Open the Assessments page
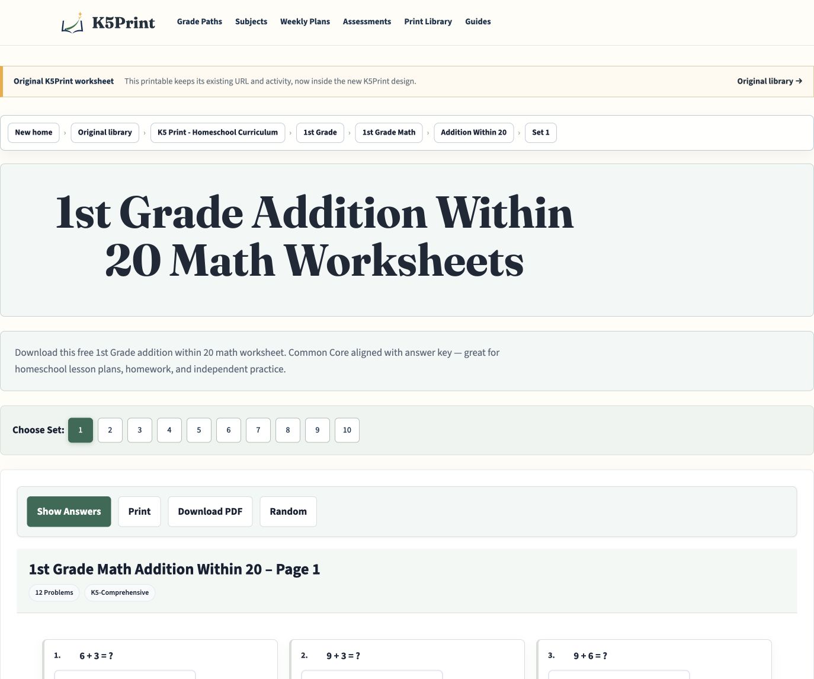Screen dimensions: 814x679 tap(367, 22)
